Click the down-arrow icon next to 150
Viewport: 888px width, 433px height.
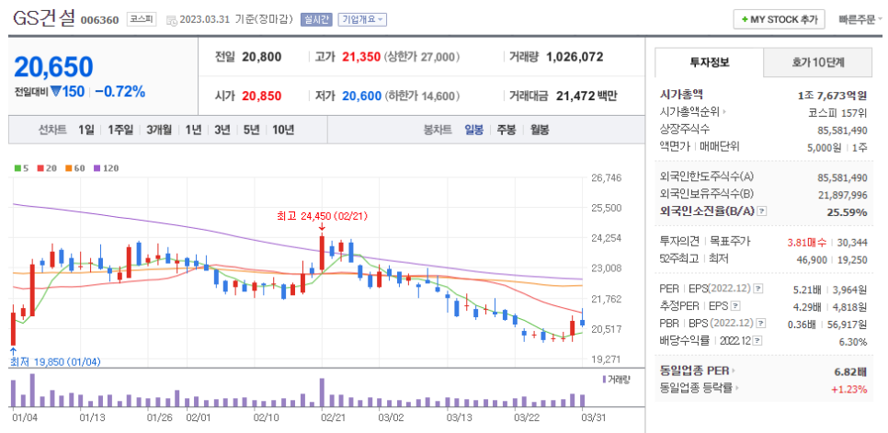pos(55,91)
